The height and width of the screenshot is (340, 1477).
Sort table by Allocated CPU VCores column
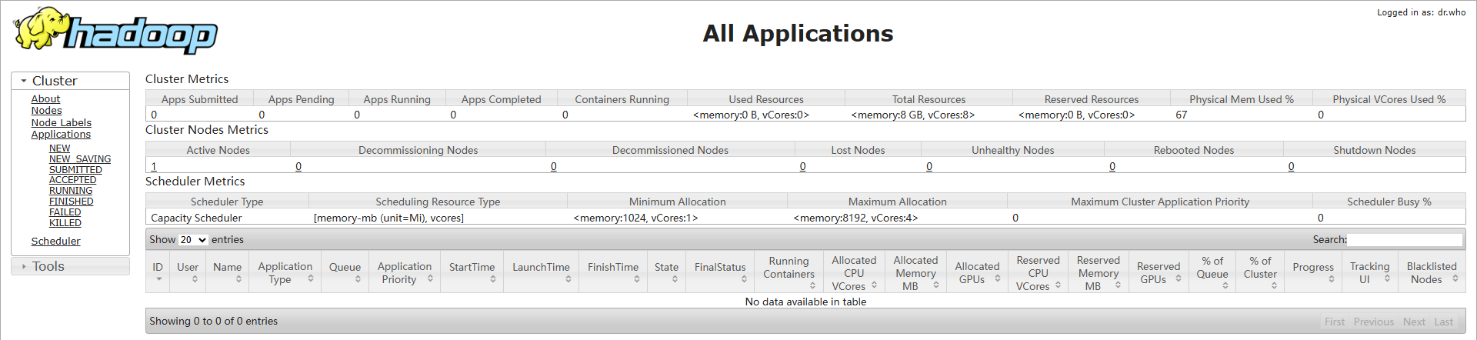[x=854, y=272]
